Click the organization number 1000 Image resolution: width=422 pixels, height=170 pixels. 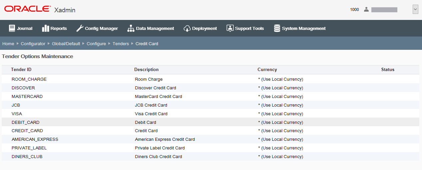[354, 10]
